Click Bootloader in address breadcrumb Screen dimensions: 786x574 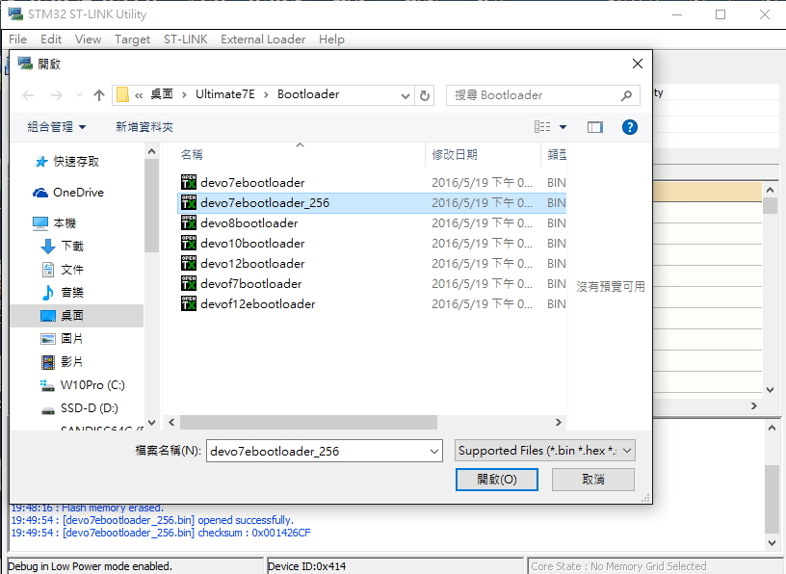tap(308, 94)
